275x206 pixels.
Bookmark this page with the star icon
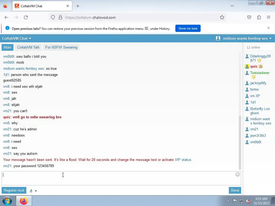pos(222,17)
